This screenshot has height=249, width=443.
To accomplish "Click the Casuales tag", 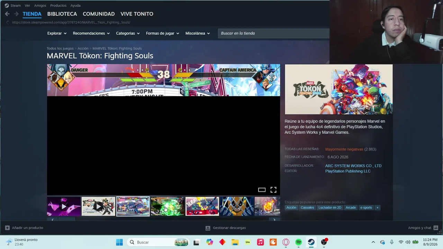I will point(307,207).
